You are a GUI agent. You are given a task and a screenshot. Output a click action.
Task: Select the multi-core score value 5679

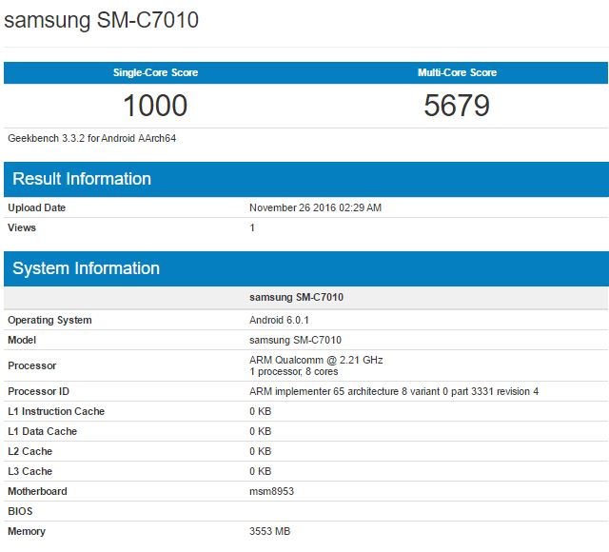point(457,106)
